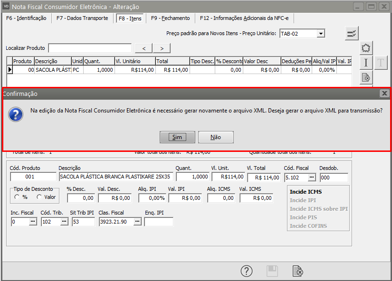
Task: Confirm XML generation by clicking Sim
Action: pyautogui.click(x=177, y=137)
